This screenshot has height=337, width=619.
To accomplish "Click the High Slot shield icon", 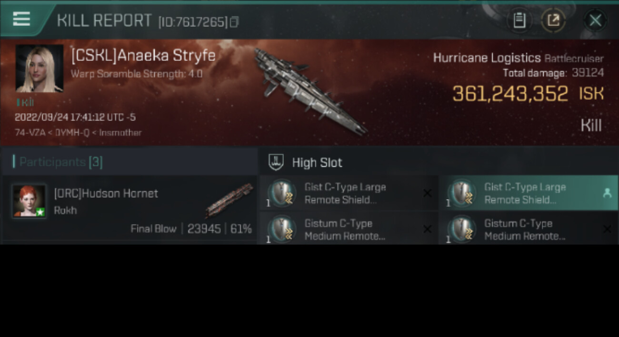I will coord(276,163).
